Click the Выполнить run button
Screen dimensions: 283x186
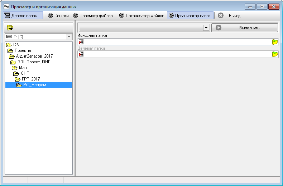coord(245,28)
